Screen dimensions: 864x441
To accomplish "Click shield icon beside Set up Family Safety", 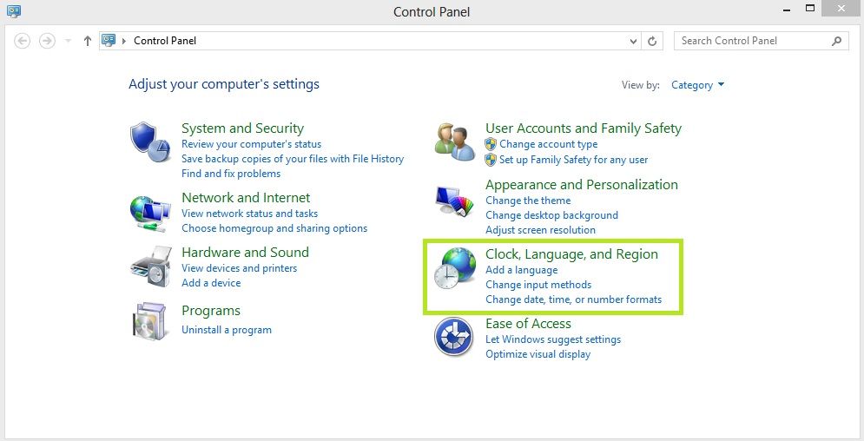I will (x=491, y=160).
